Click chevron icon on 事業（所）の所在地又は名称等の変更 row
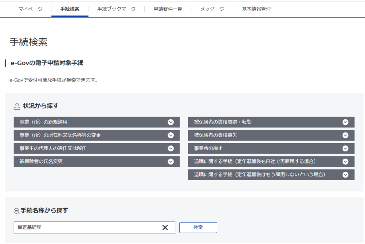Image resolution: width=365 pixels, height=244 pixels. click(171, 135)
